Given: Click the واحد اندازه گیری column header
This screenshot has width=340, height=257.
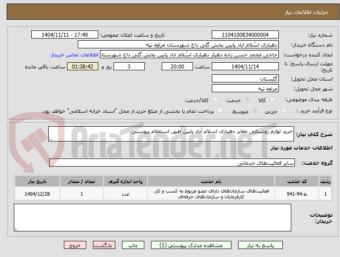Looking at the screenshot, I should [126, 181].
